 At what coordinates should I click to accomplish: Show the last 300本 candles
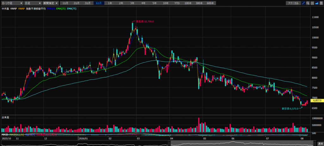[199, 3]
